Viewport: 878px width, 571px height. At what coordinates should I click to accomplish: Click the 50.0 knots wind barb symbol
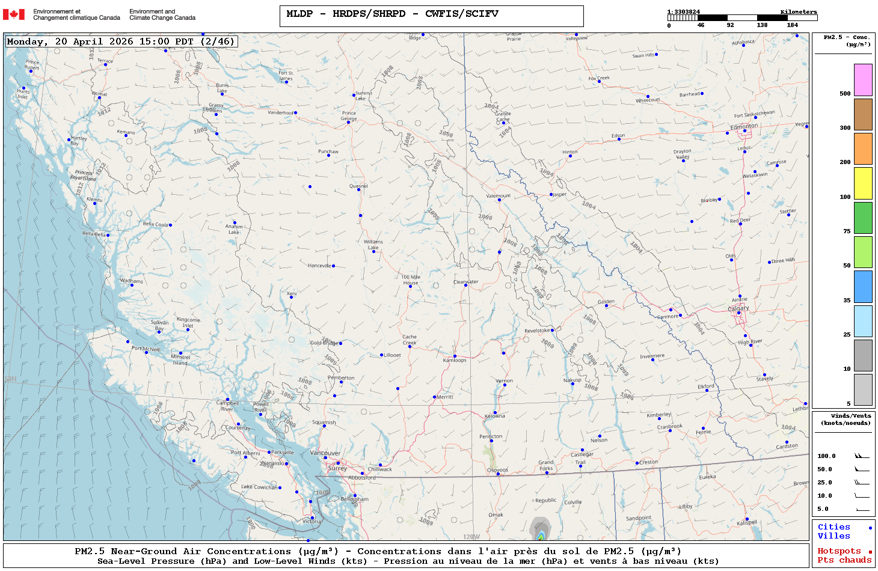point(862,469)
